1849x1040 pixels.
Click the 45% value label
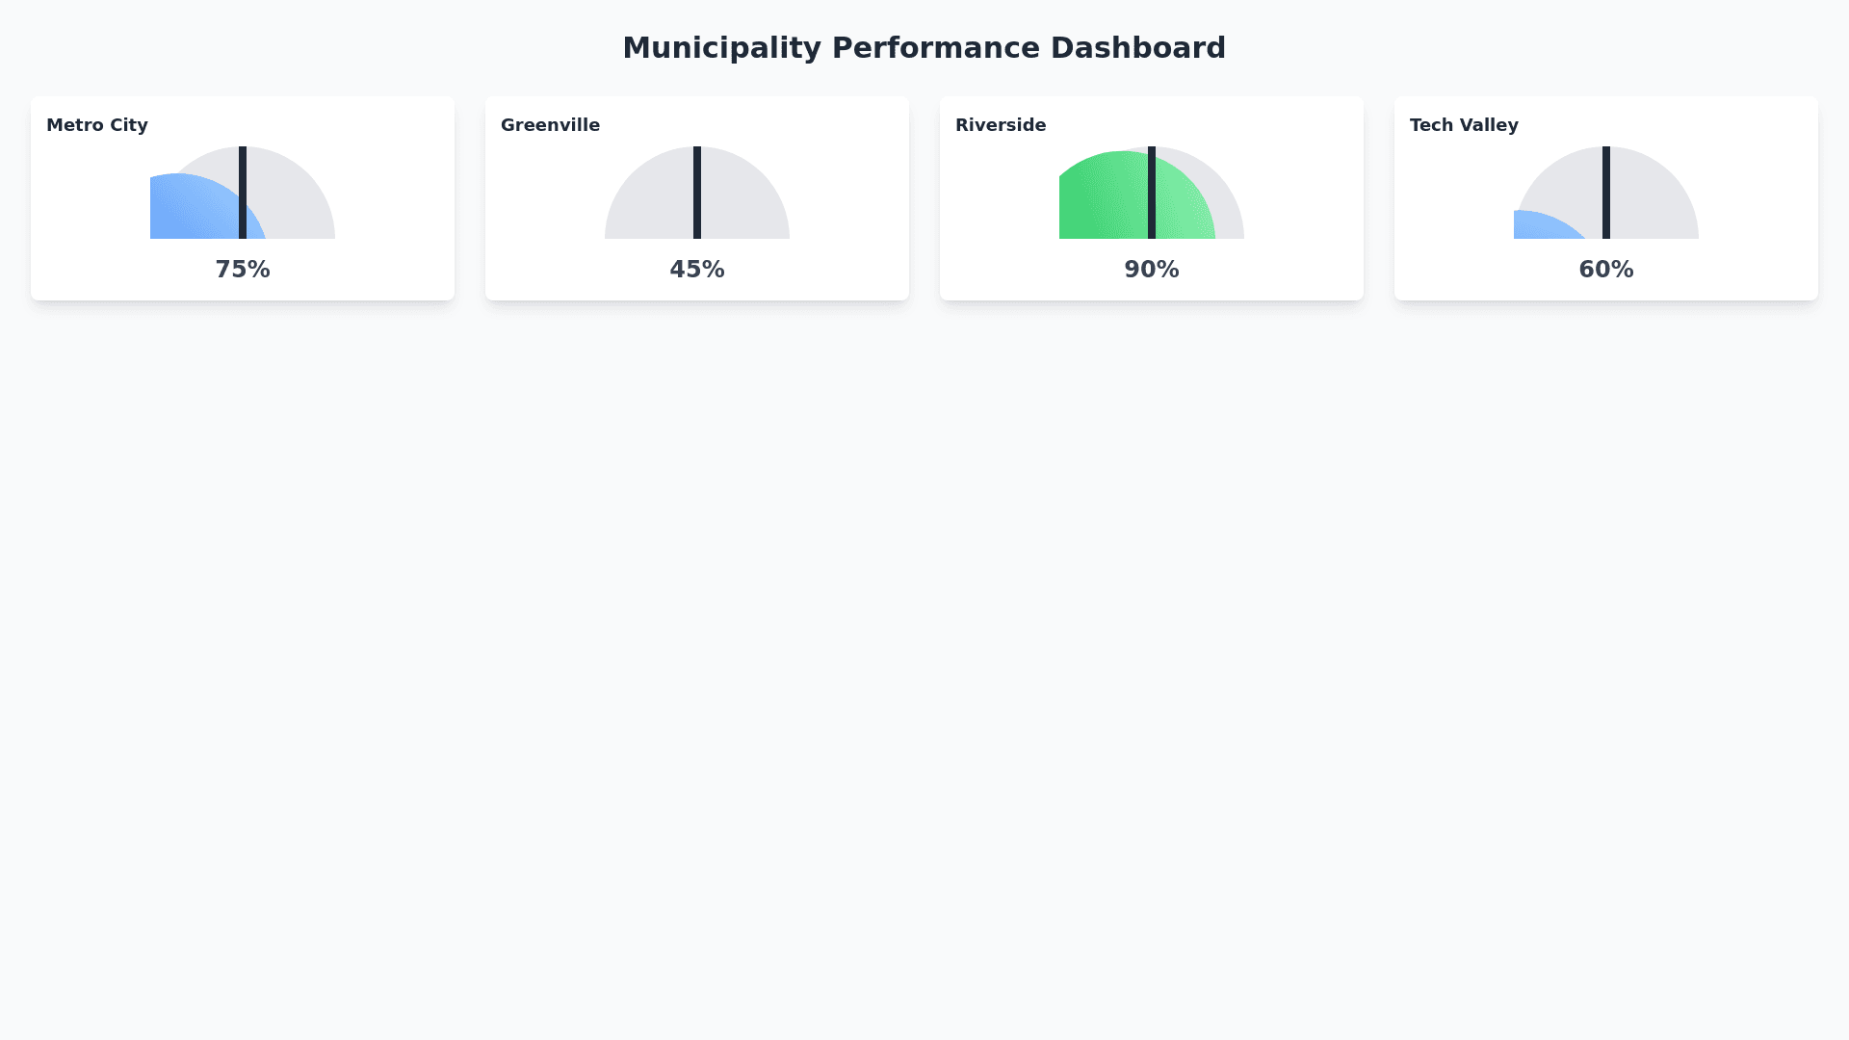(x=697, y=270)
